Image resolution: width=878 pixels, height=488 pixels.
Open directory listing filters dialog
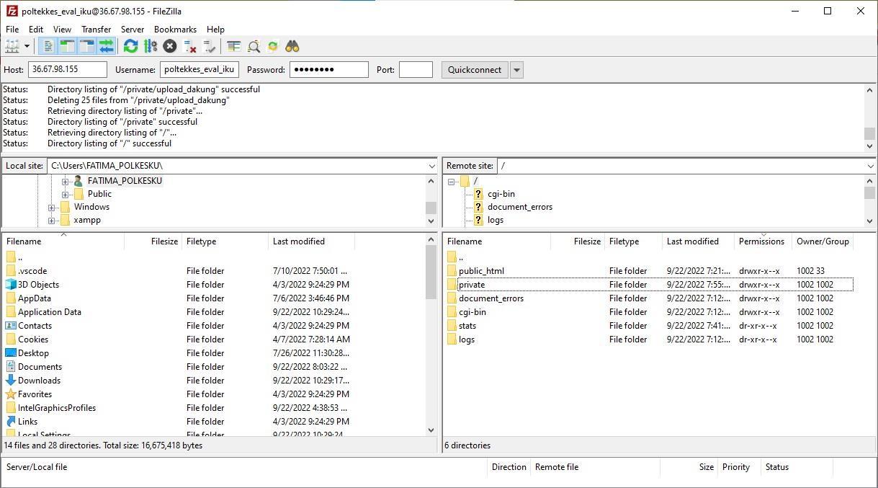point(233,46)
